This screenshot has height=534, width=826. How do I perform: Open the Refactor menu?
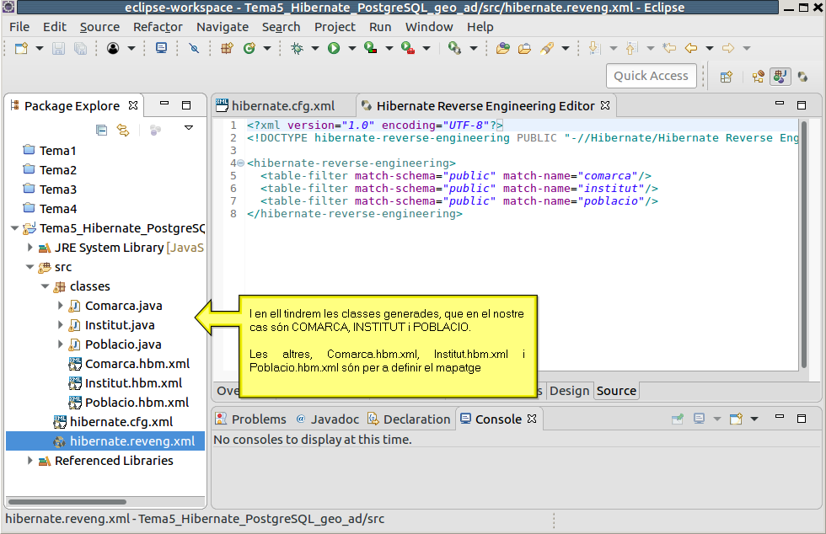[158, 27]
